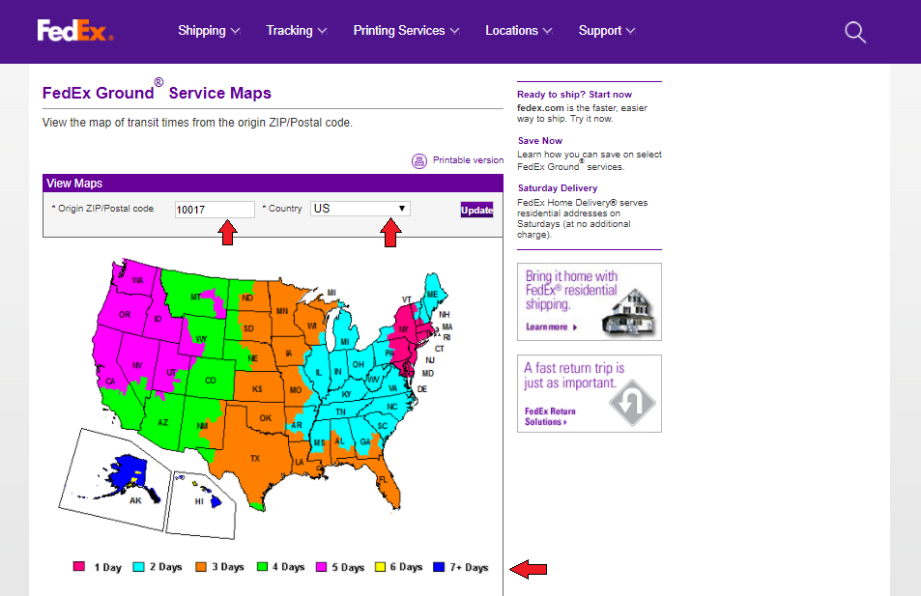This screenshot has width=921, height=596.
Task: Click the 4 Days legend swatch
Action: [x=263, y=567]
